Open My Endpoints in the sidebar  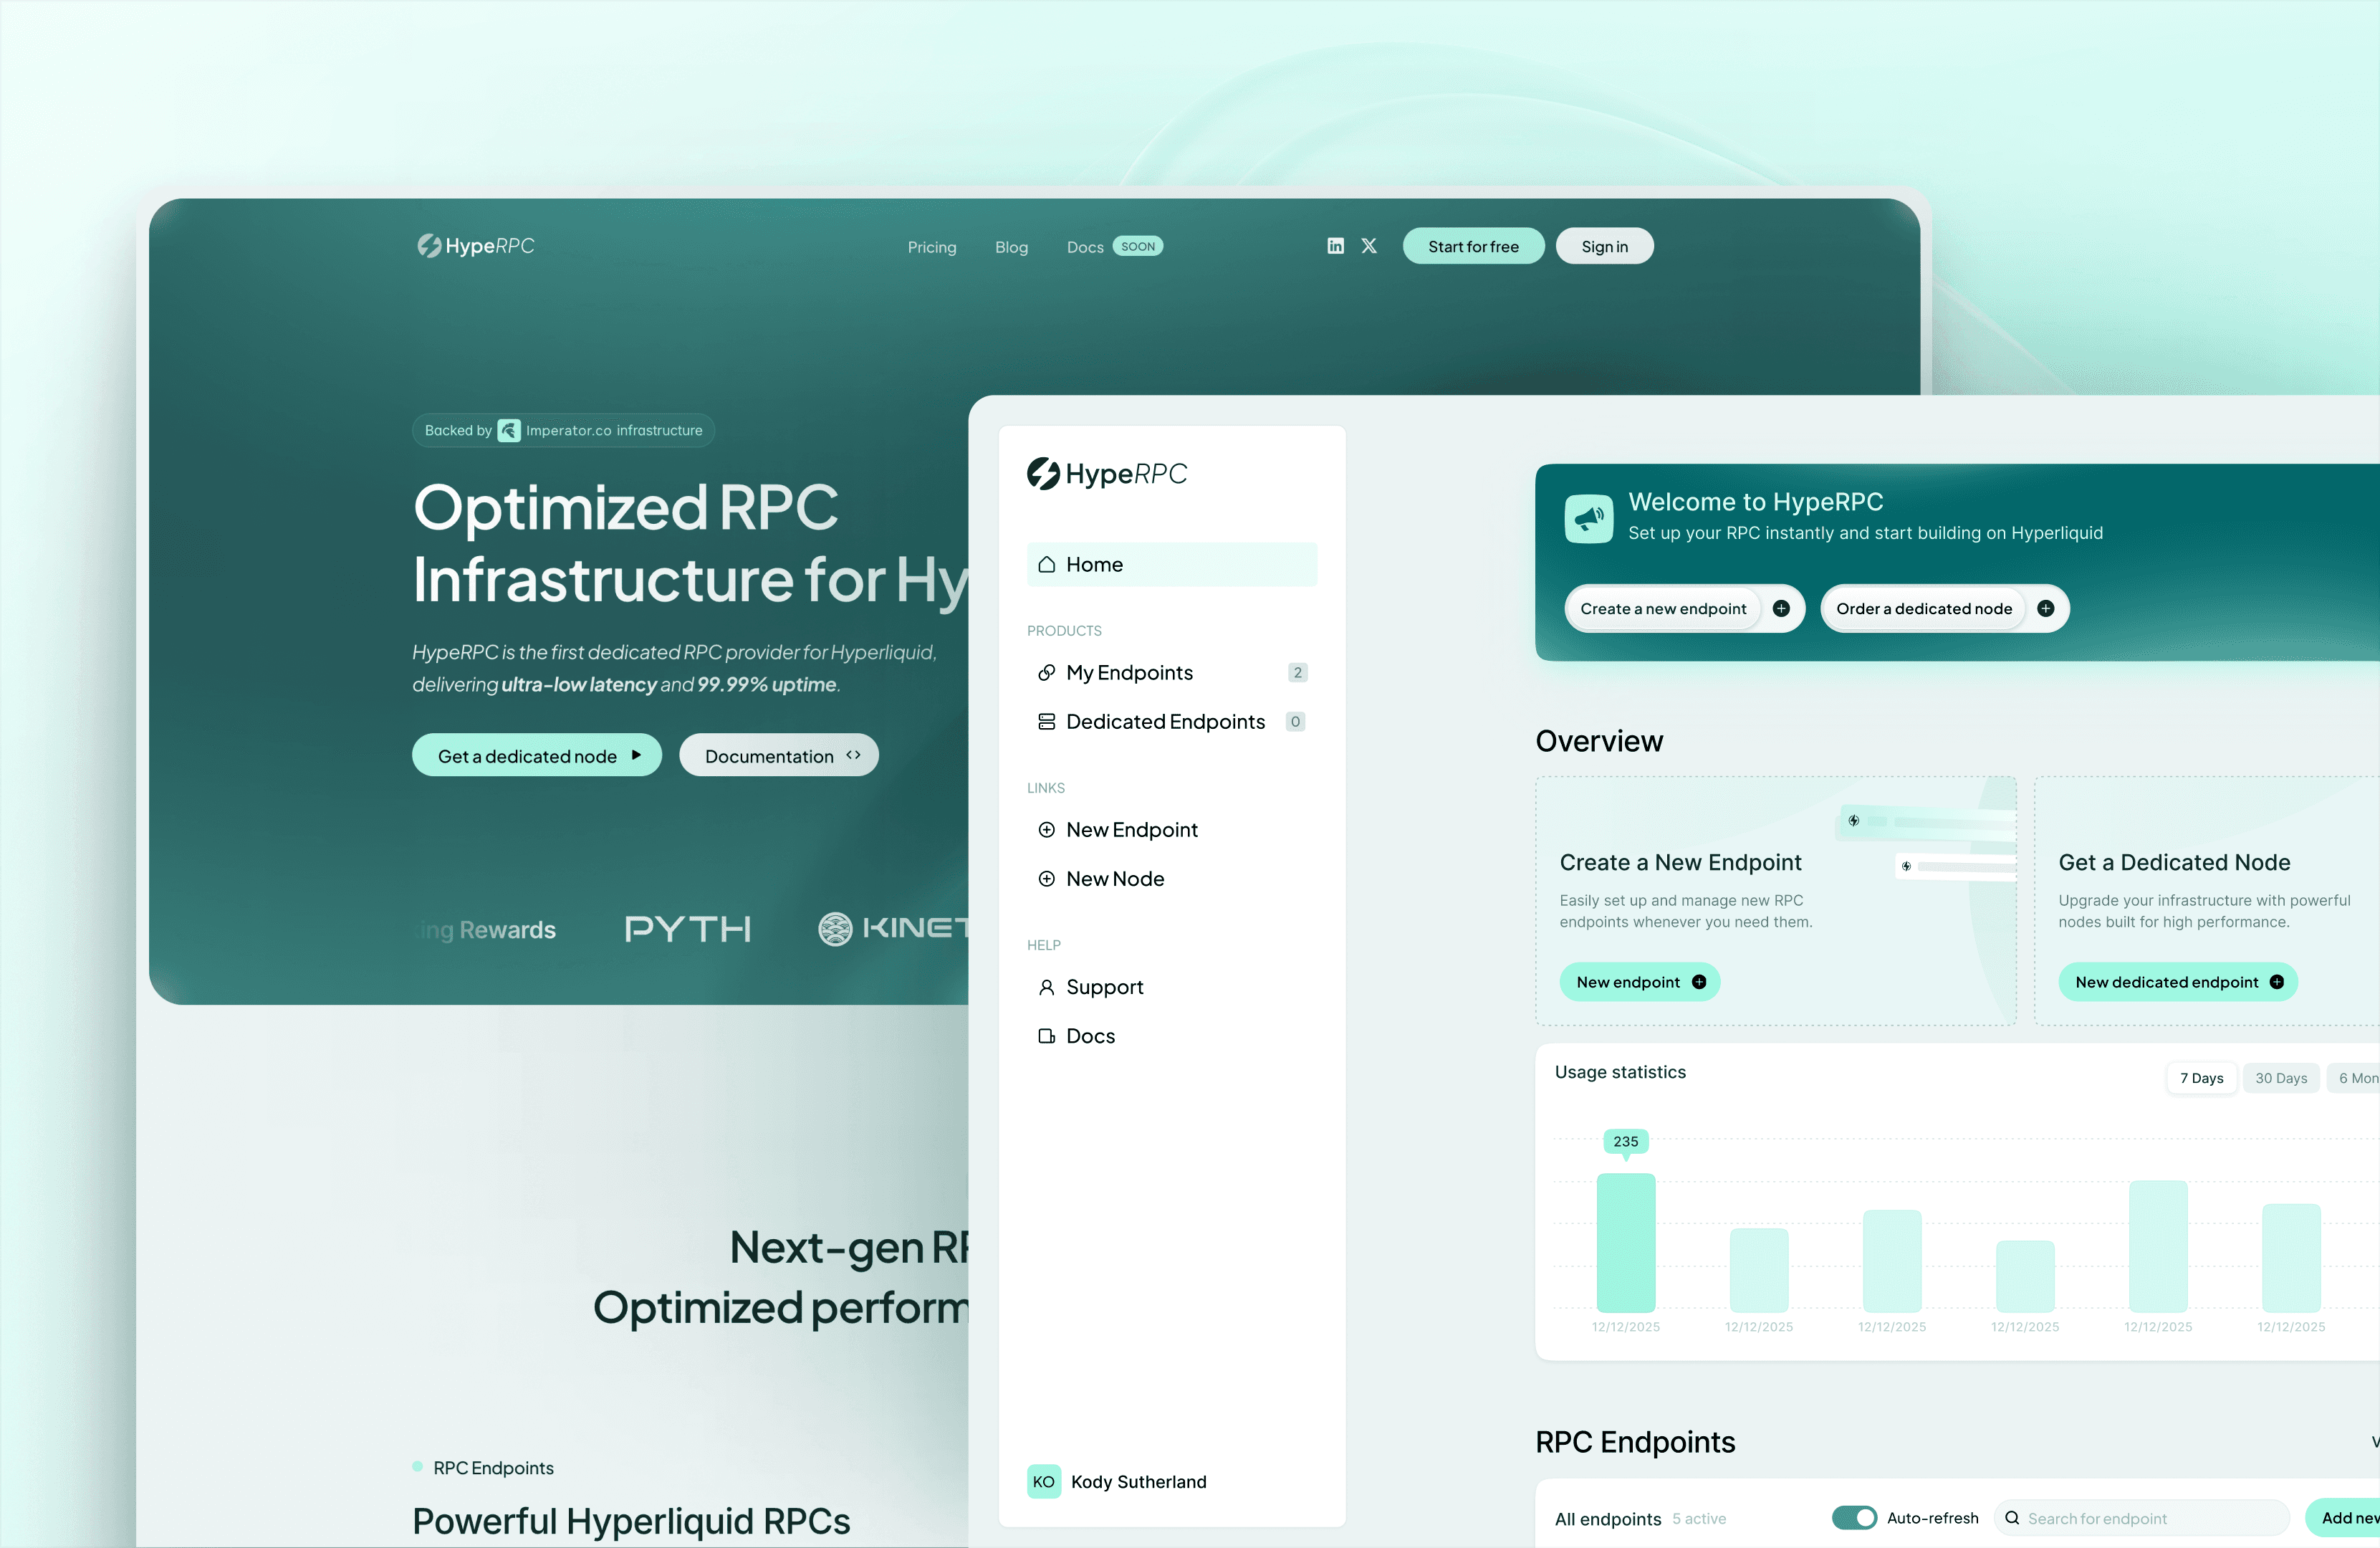click(1172, 673)
